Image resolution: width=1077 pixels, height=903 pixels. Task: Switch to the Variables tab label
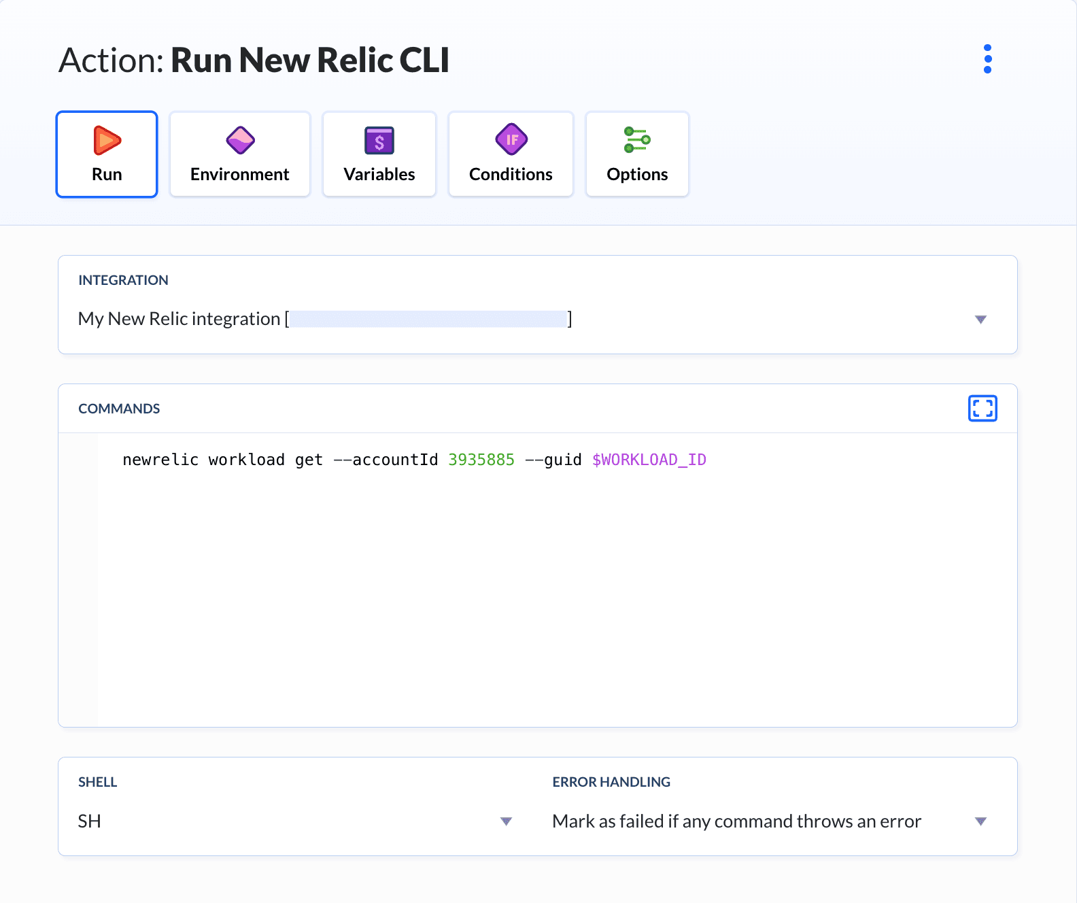pyautogui.click(x=379, y=175)
